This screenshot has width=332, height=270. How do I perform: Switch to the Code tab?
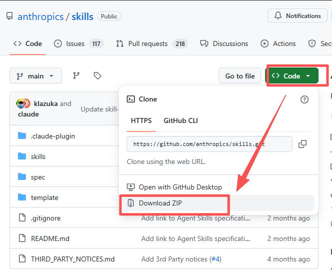28,43
